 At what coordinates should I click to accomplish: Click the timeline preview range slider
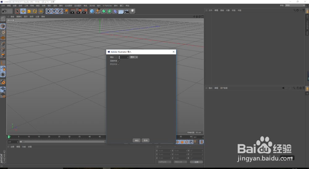63,142
